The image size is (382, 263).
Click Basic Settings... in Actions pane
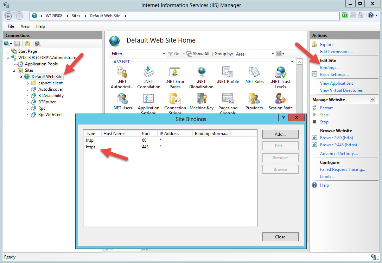334,75
